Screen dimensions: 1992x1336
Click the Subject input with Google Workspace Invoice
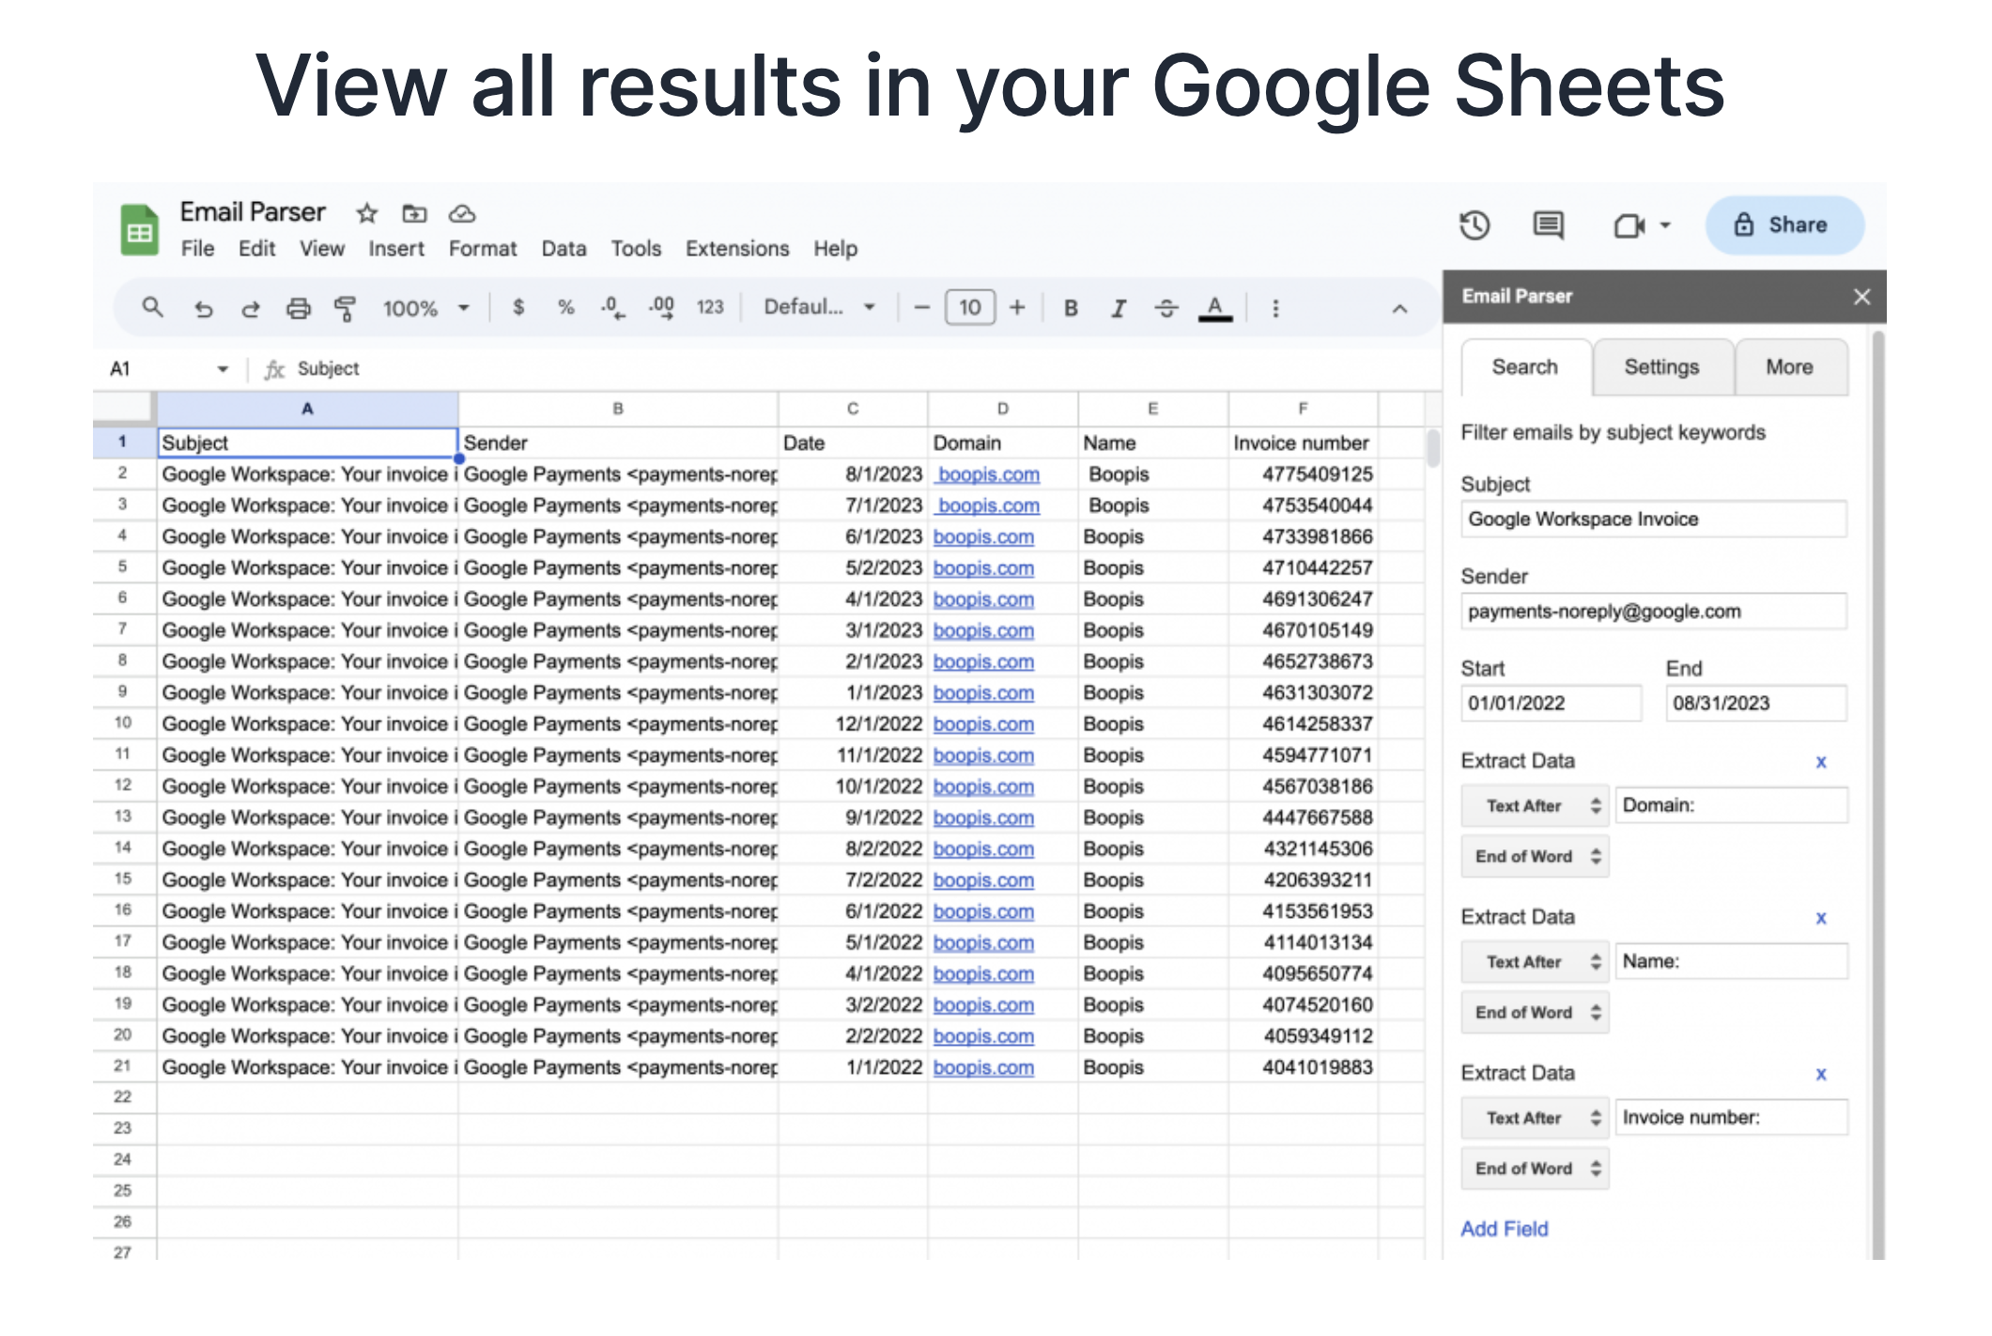1654,520
